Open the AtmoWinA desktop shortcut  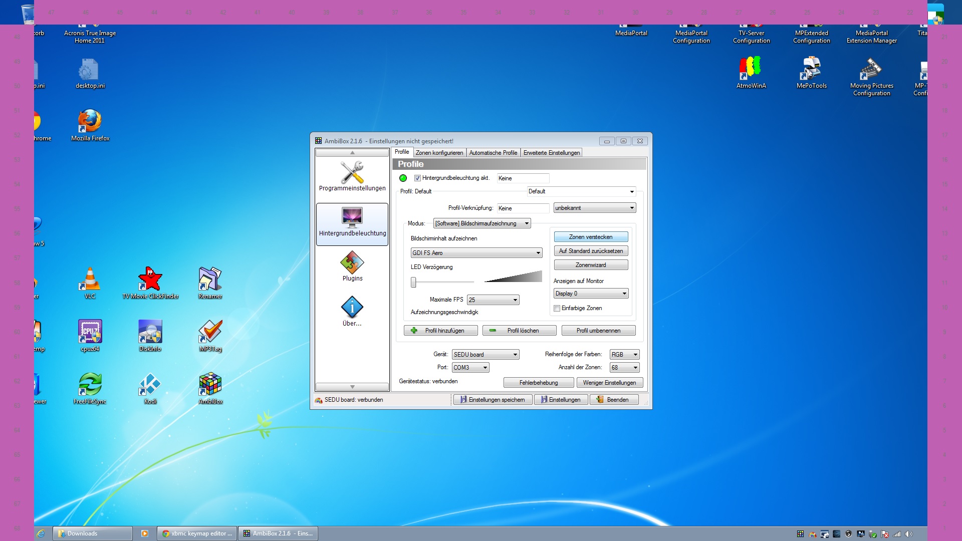(x=751, y=73)
